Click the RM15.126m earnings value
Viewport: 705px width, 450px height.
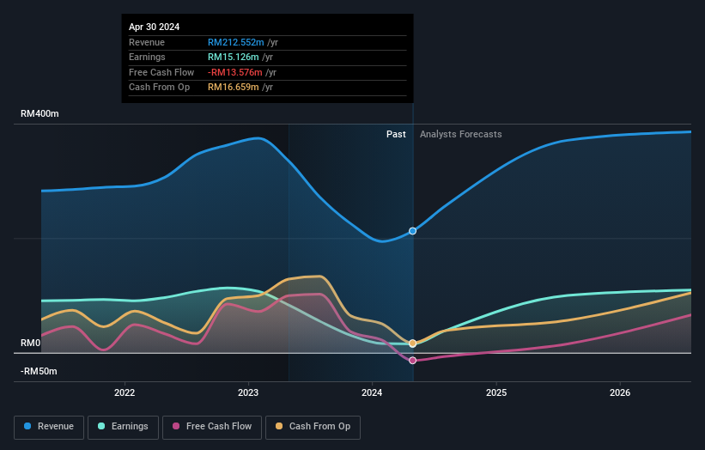pos(234,57)
